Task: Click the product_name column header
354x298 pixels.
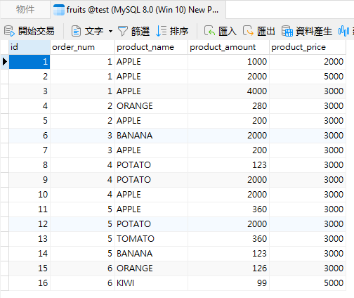Action: point(151,47)
